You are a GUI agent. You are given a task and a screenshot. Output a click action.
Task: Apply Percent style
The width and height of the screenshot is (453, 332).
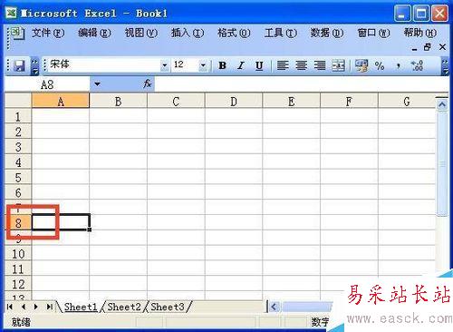point(380,65)
